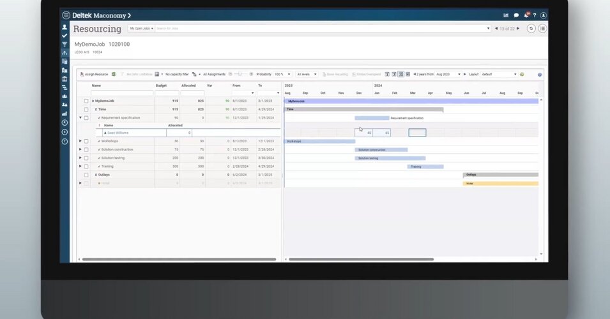The height and width of the screenshot is (319, 610).
Task: Open the My Open Jobs dropdown
Action: (x=141, y=28)
